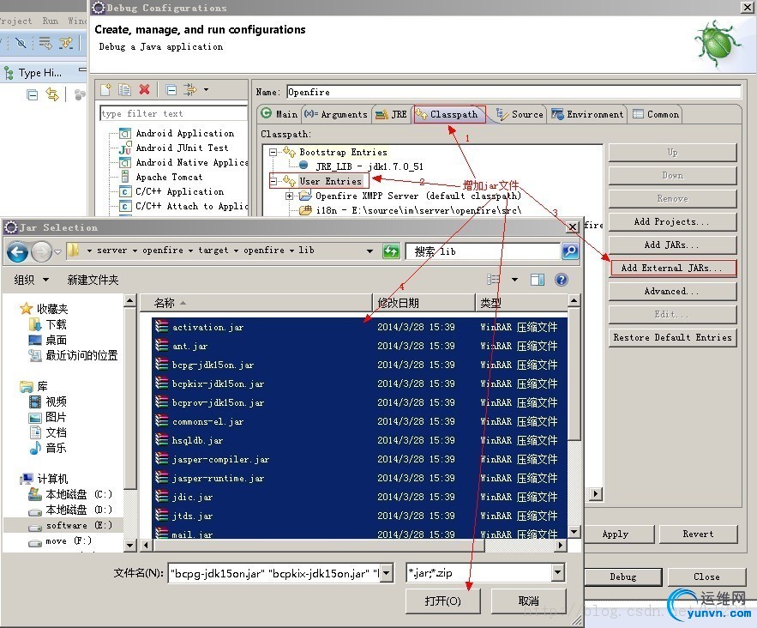Click the Apply button
This screenshot has width=757, height=628.
[x=618, y=534]
